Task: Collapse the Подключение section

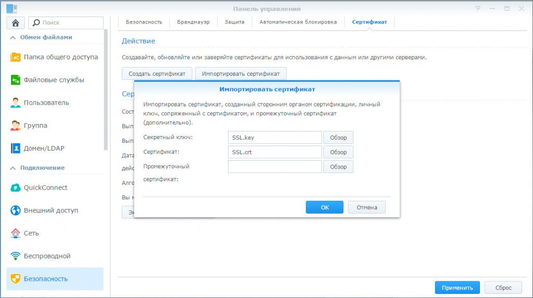Action: pos(12,168)
